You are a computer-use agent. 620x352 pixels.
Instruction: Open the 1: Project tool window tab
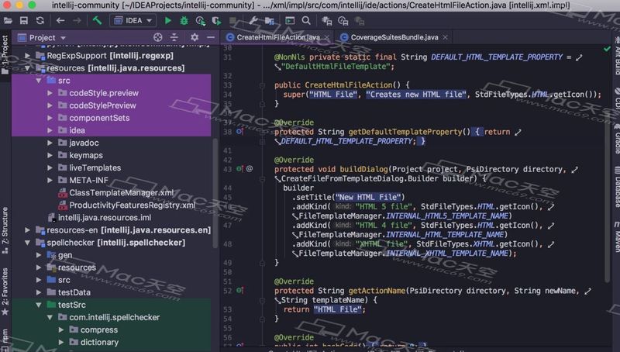click(5, 54)
